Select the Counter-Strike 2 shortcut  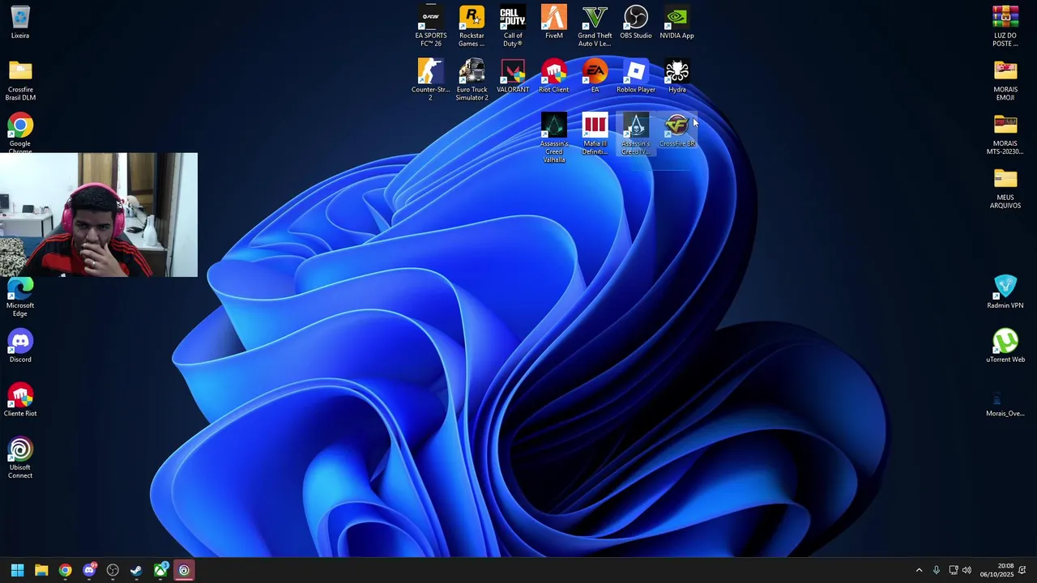(431, 80)
